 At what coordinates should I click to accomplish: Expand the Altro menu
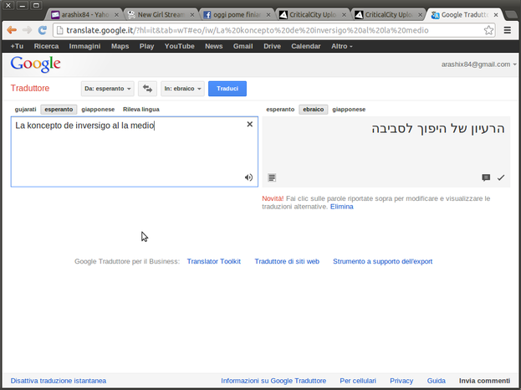click(x=341, y=46)
